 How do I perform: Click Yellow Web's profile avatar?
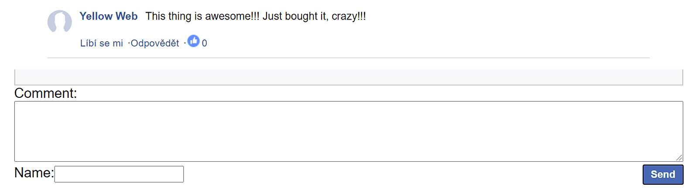click(x=60, y=22)
